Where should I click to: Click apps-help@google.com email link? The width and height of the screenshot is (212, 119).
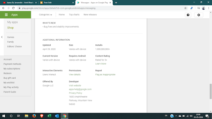(x=80, y=89)
